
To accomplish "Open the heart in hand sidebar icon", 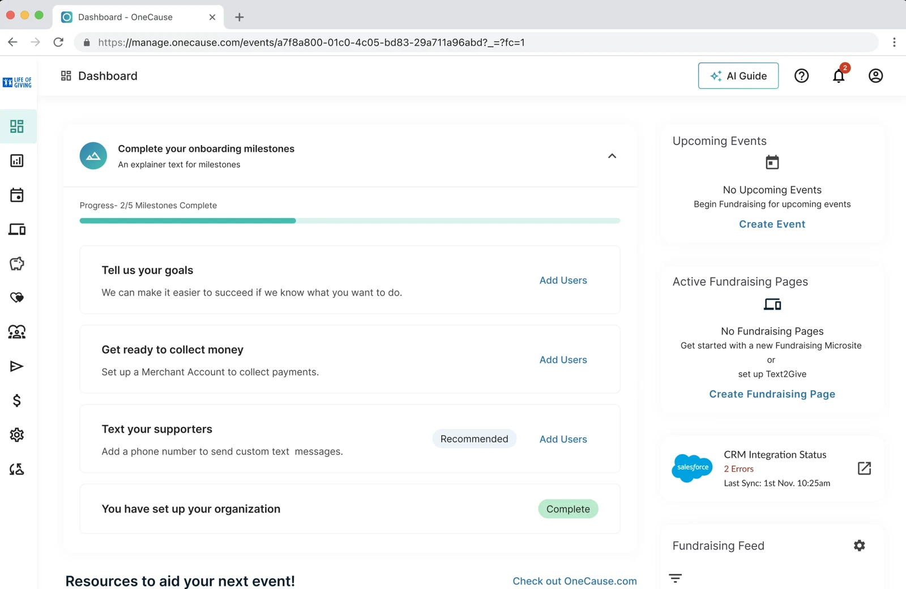I will point(17,298).
